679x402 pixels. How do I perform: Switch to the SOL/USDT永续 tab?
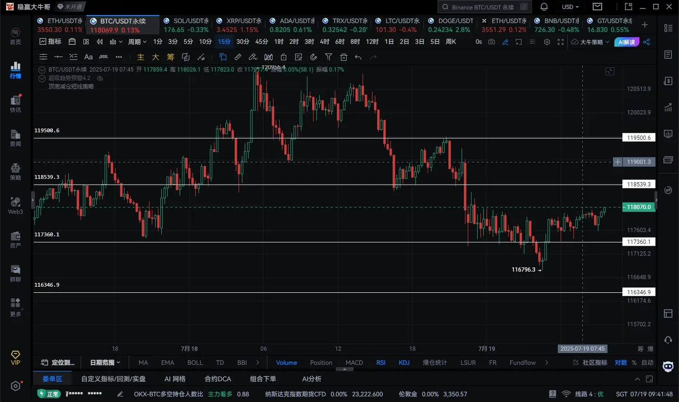(186, 25)
